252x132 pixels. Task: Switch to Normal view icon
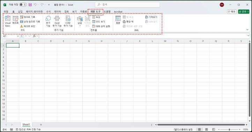tap(199, 130)
